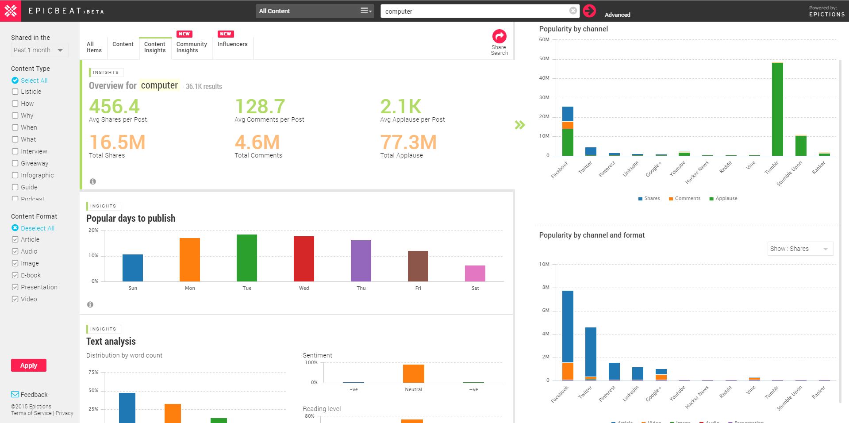Click the Share Search icon
Screen dimensions: 849x423
click(x=499, y=37)
